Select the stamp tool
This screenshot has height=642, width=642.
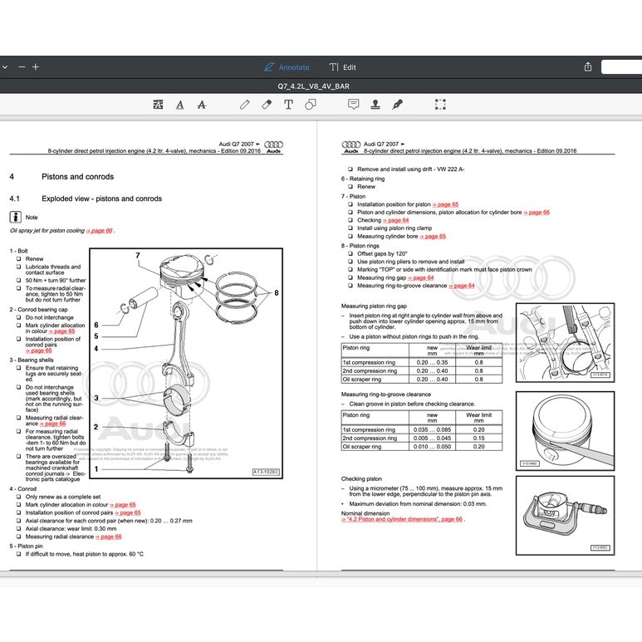[x=375, y=105]
